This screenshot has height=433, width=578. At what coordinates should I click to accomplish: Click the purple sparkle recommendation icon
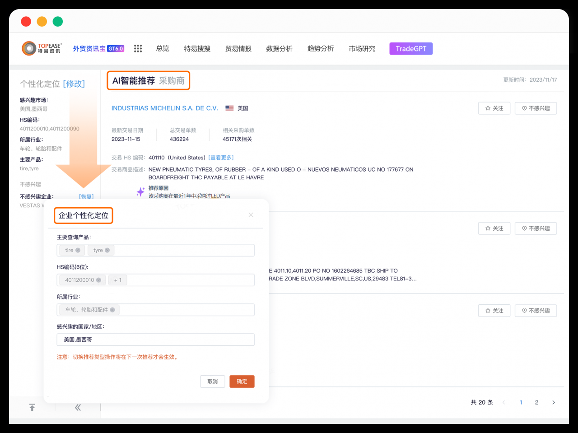[140, 192]
